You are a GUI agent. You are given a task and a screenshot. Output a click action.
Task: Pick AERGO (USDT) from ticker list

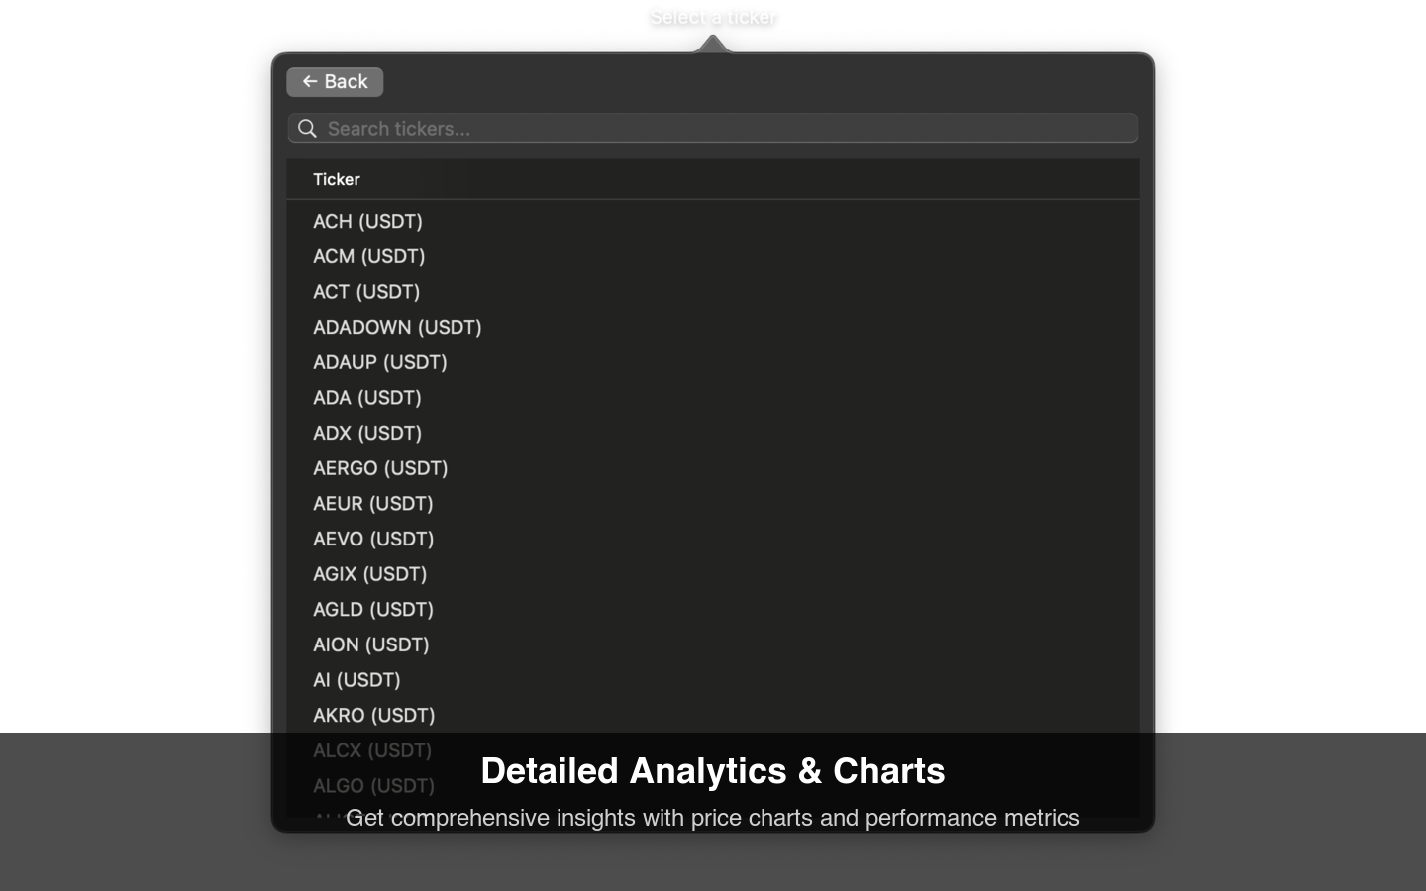(x=713, y=468)
